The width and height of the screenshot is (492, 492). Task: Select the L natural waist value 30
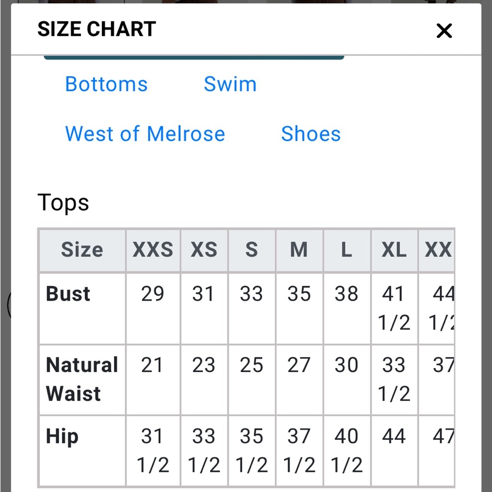(x=346, y=365)
